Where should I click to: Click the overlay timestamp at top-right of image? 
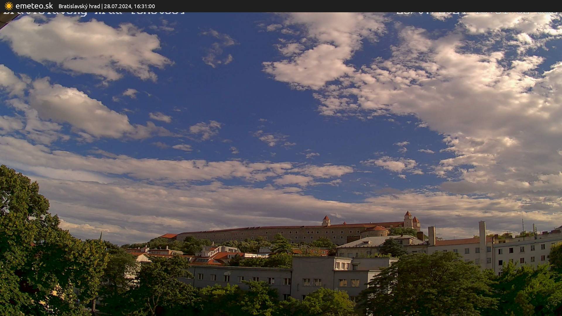click(477, 13)
